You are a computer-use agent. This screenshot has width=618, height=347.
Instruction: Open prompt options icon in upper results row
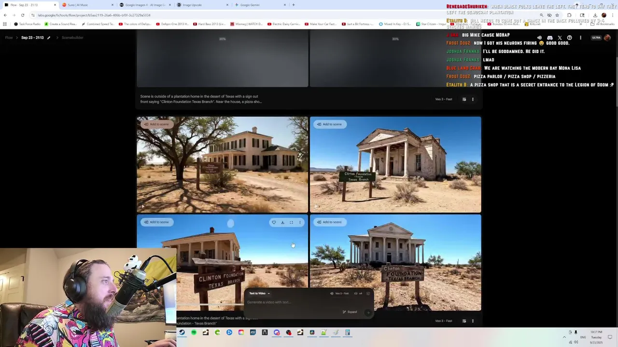464,99
